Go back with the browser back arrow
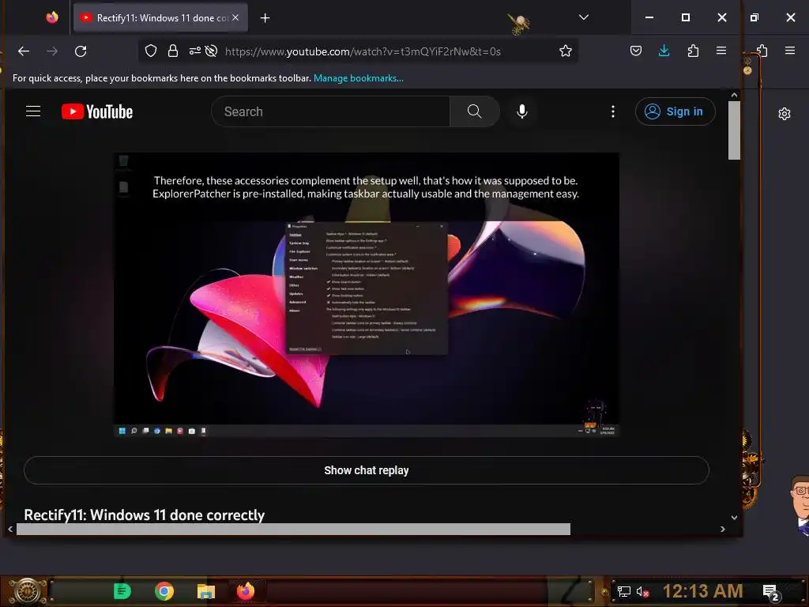This screenshot has height=607, width=809. pos(24,51)
